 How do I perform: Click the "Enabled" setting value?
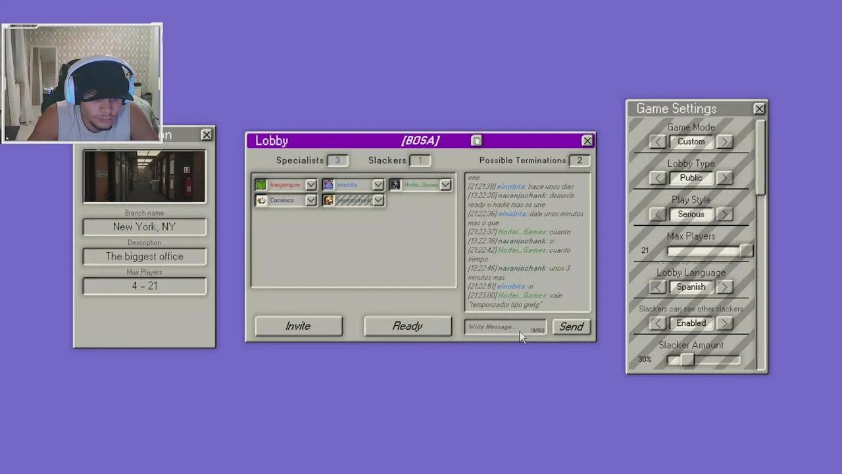(x=691, y=323)
